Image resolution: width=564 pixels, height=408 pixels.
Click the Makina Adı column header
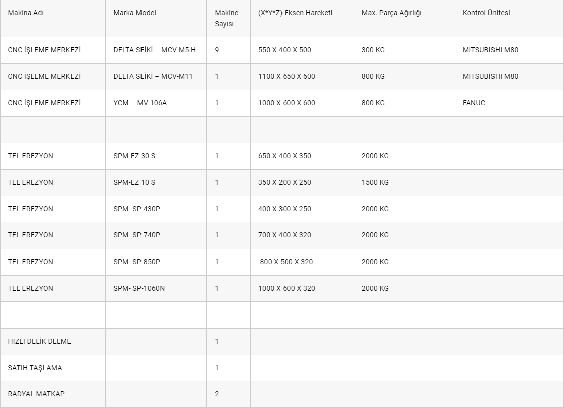click(x=53, y=18)
